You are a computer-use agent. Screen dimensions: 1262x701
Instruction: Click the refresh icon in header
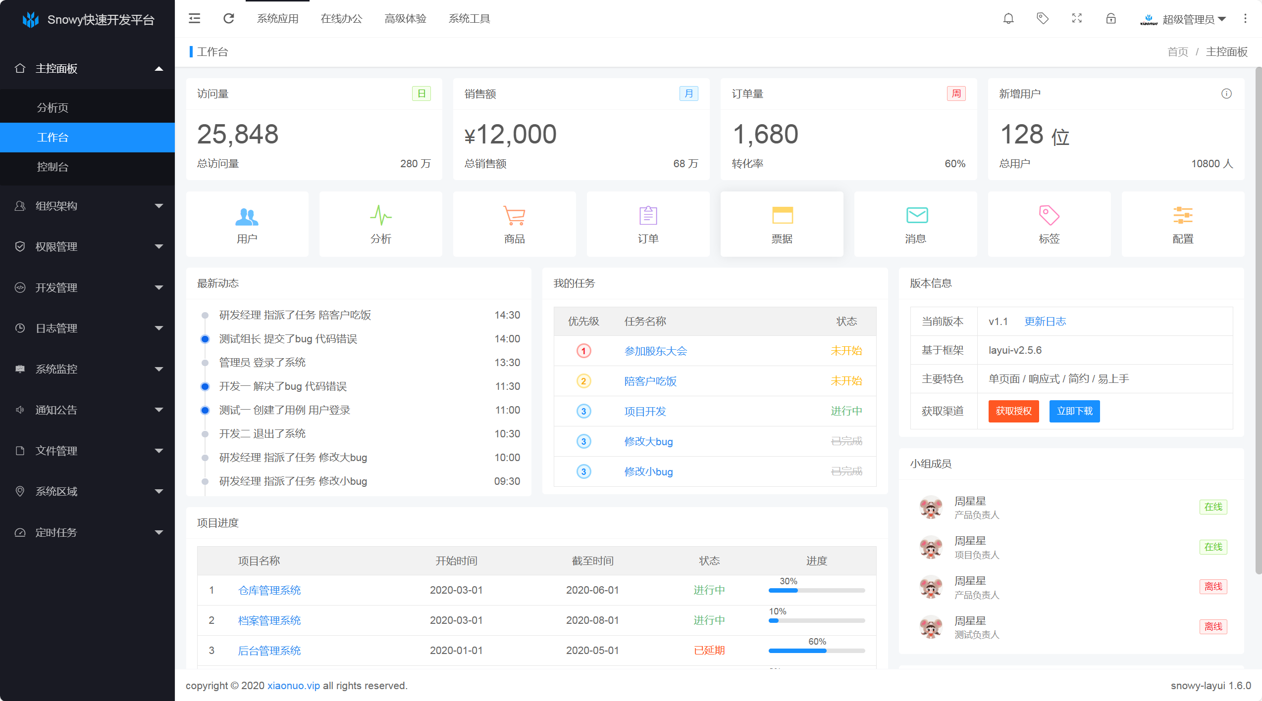(x=228, y=19)
